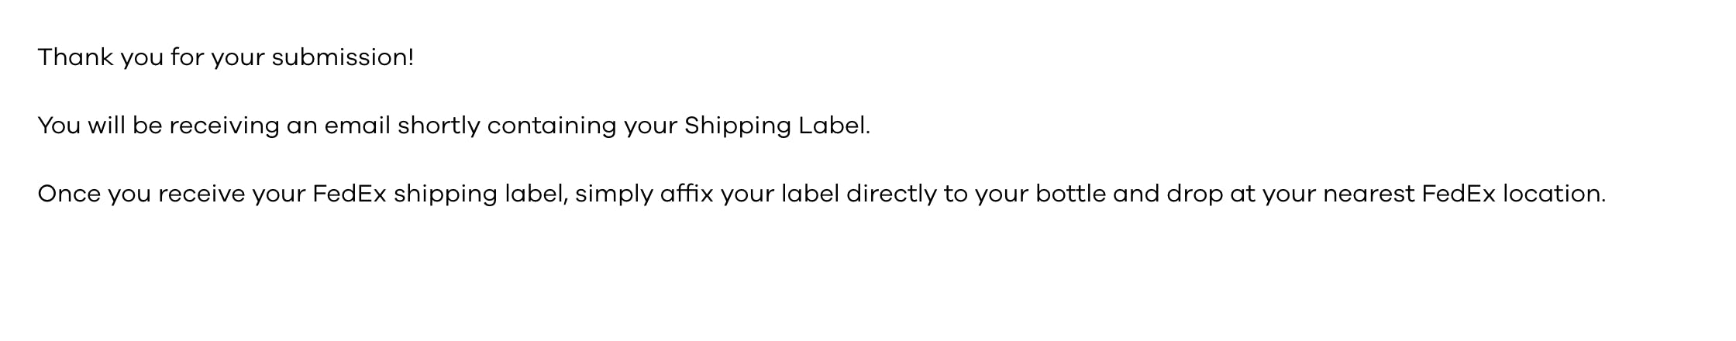Click the 'Thank you for your submission!' line
This screenshot has height=341, width=1736.
(226, 58)
